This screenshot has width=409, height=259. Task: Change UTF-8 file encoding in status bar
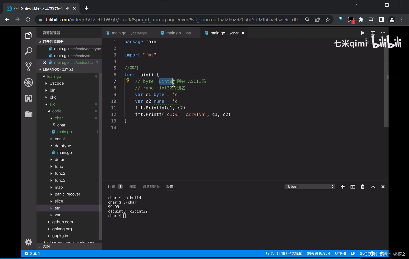[x=340, y=253]
